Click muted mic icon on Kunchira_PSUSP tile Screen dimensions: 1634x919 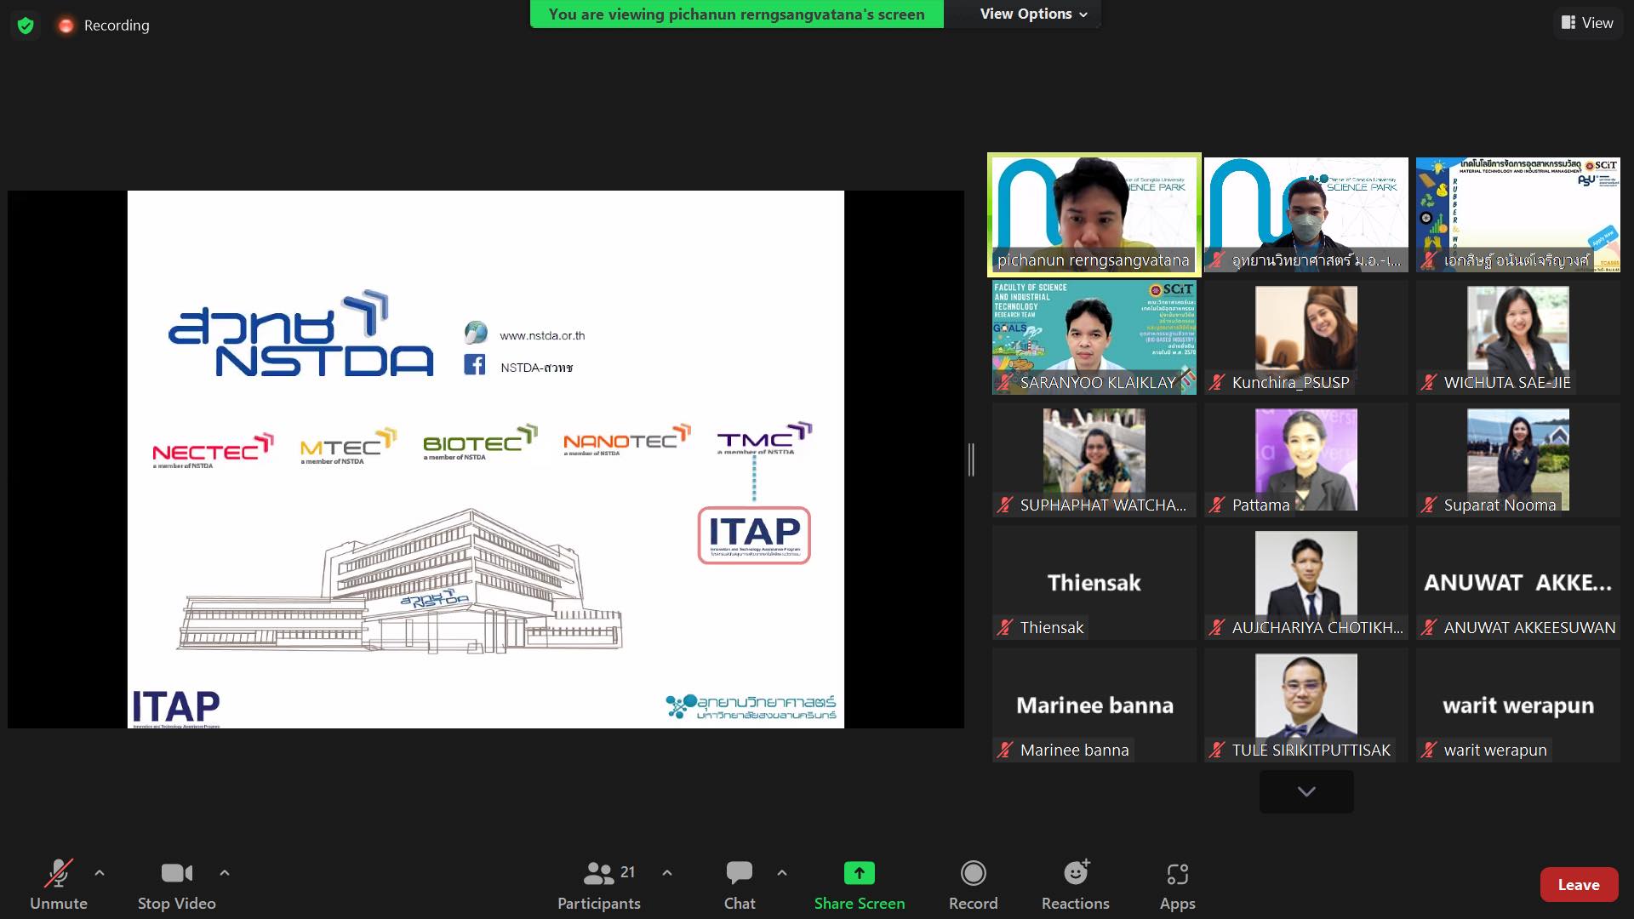coord(1217,383)
